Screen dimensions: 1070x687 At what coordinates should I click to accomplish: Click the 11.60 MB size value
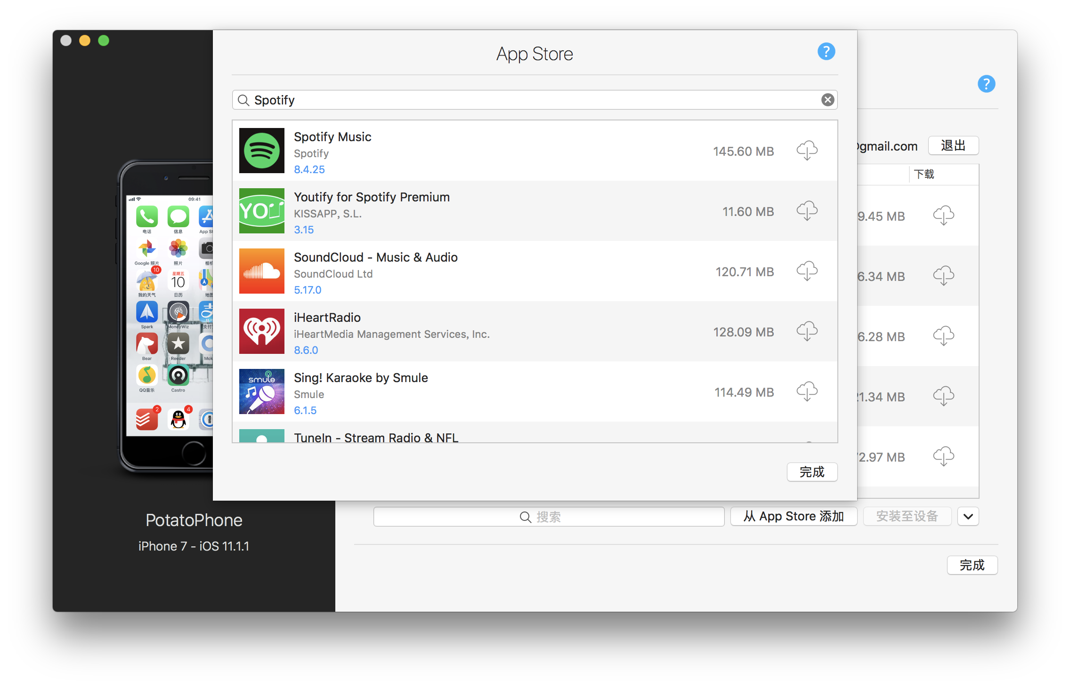[x=748, y=212]
